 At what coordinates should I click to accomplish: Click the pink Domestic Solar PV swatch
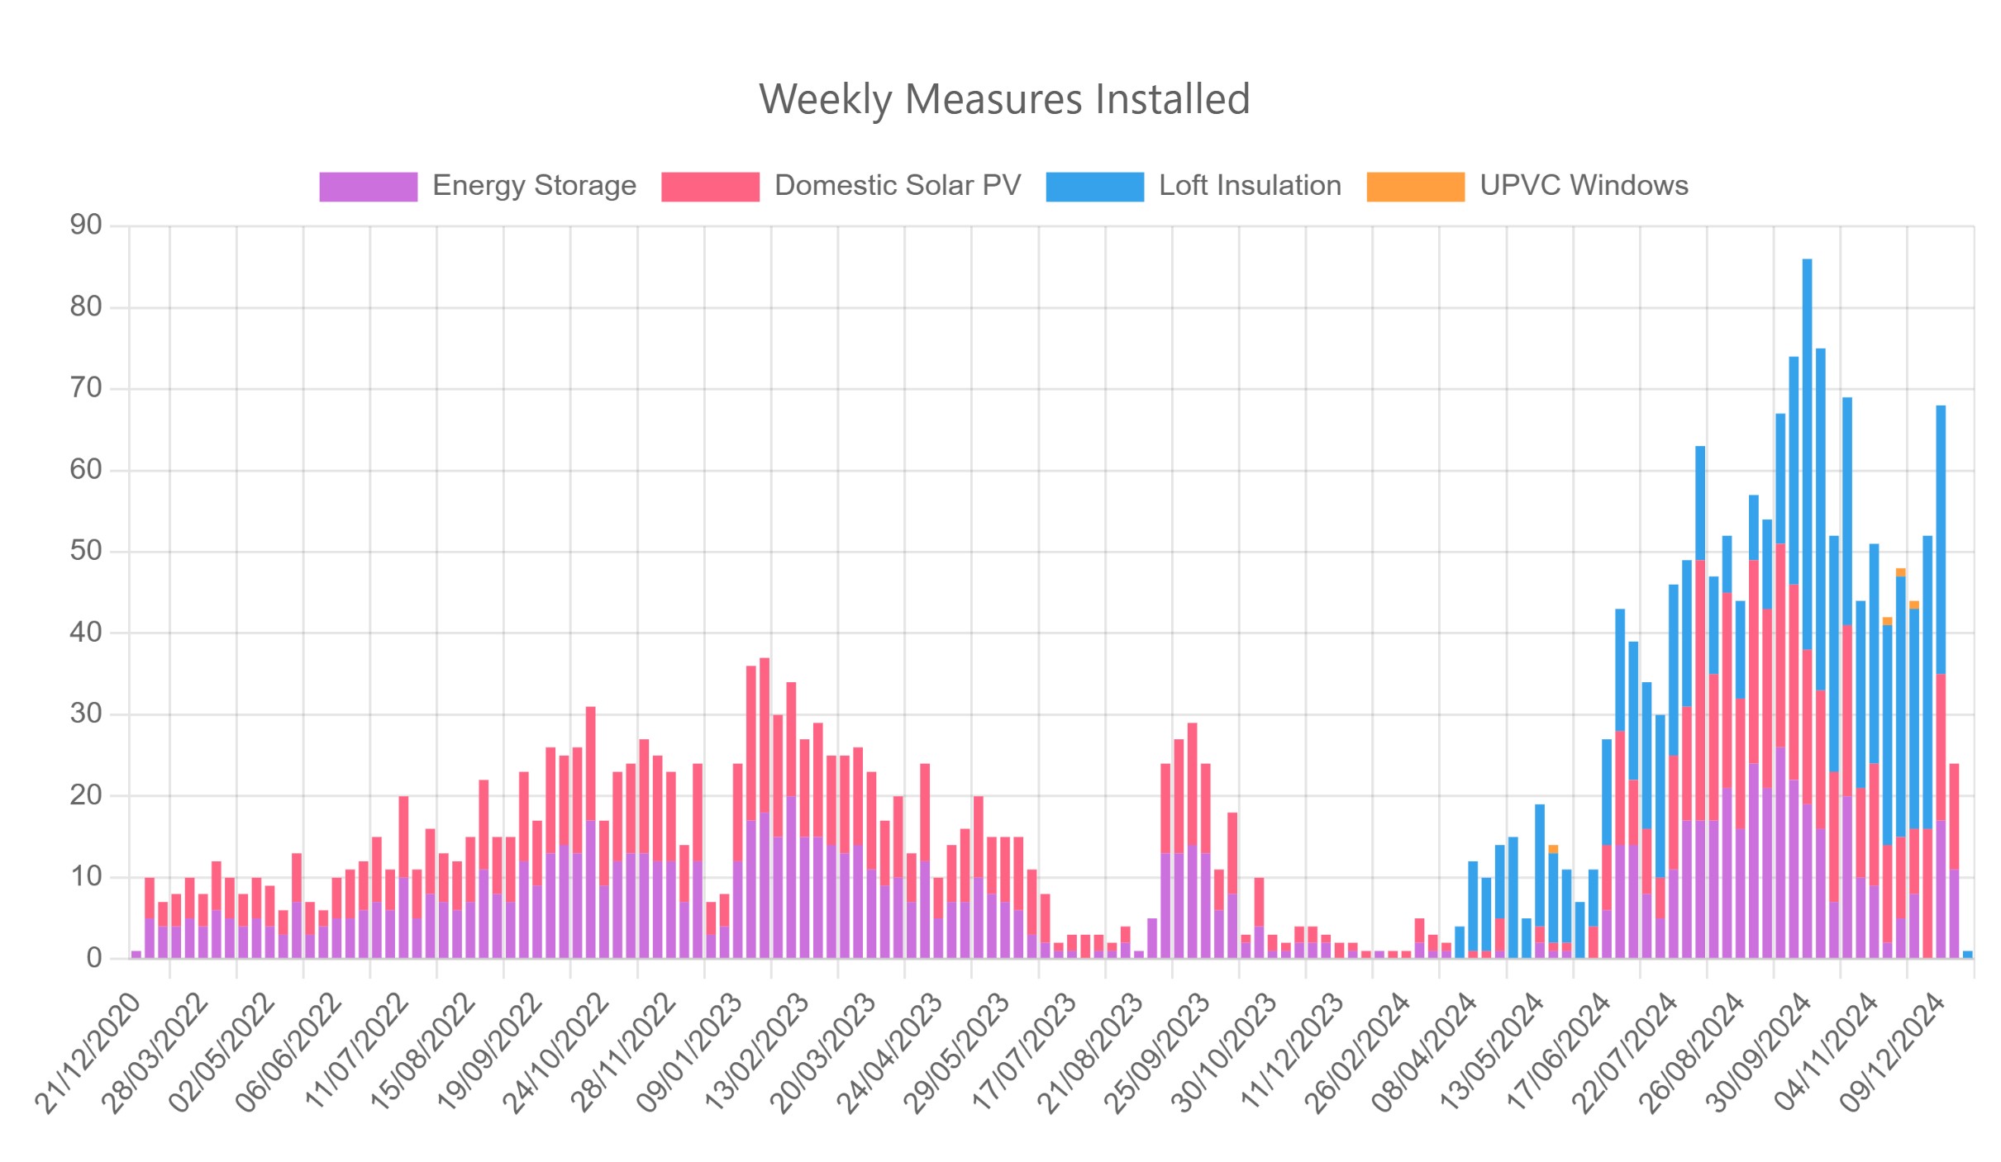[710, 187]
